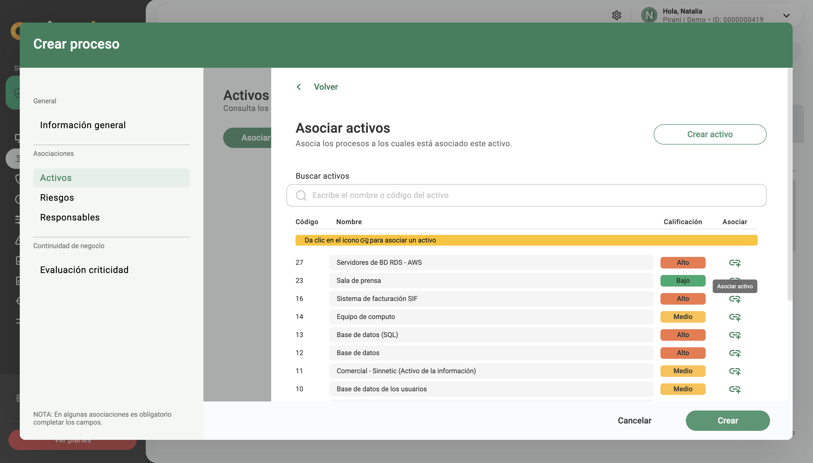The image size is (813, 463).
Task: Click the modal vertical scrollbar
Action: (790, 184)
